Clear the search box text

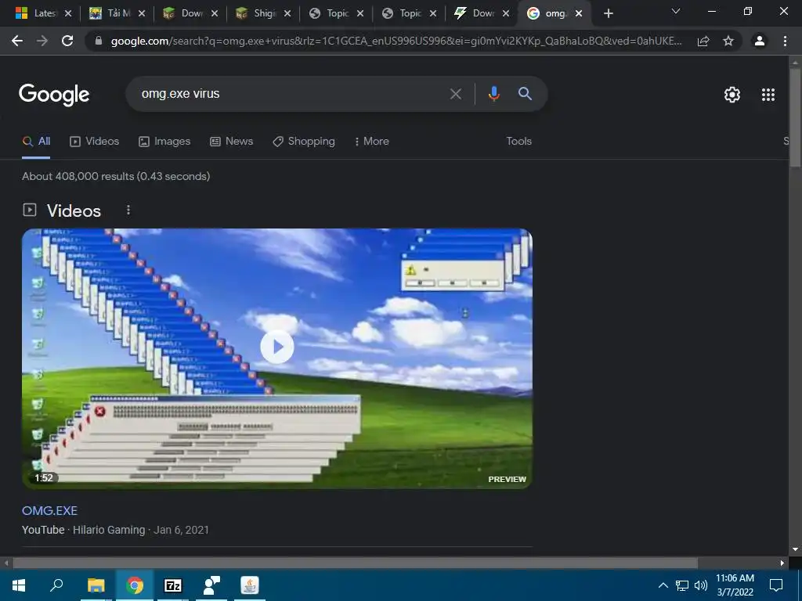455,94
